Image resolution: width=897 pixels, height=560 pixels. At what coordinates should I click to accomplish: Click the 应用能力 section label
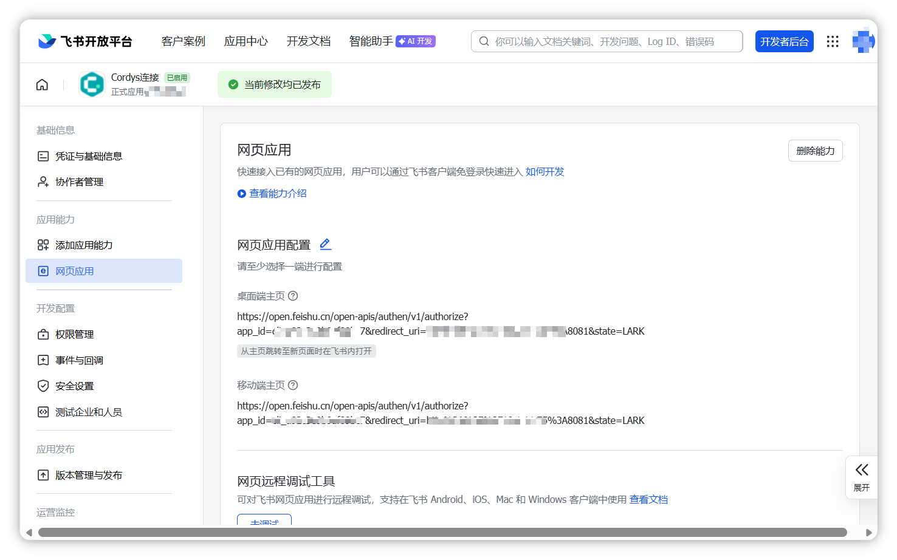[55, 219]
